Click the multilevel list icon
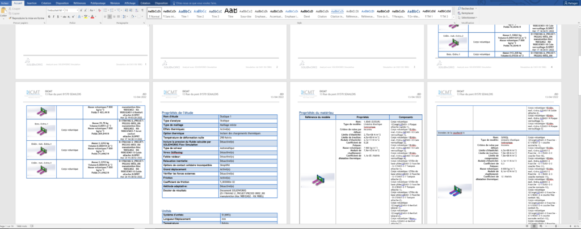 click(x=118, y=10)
